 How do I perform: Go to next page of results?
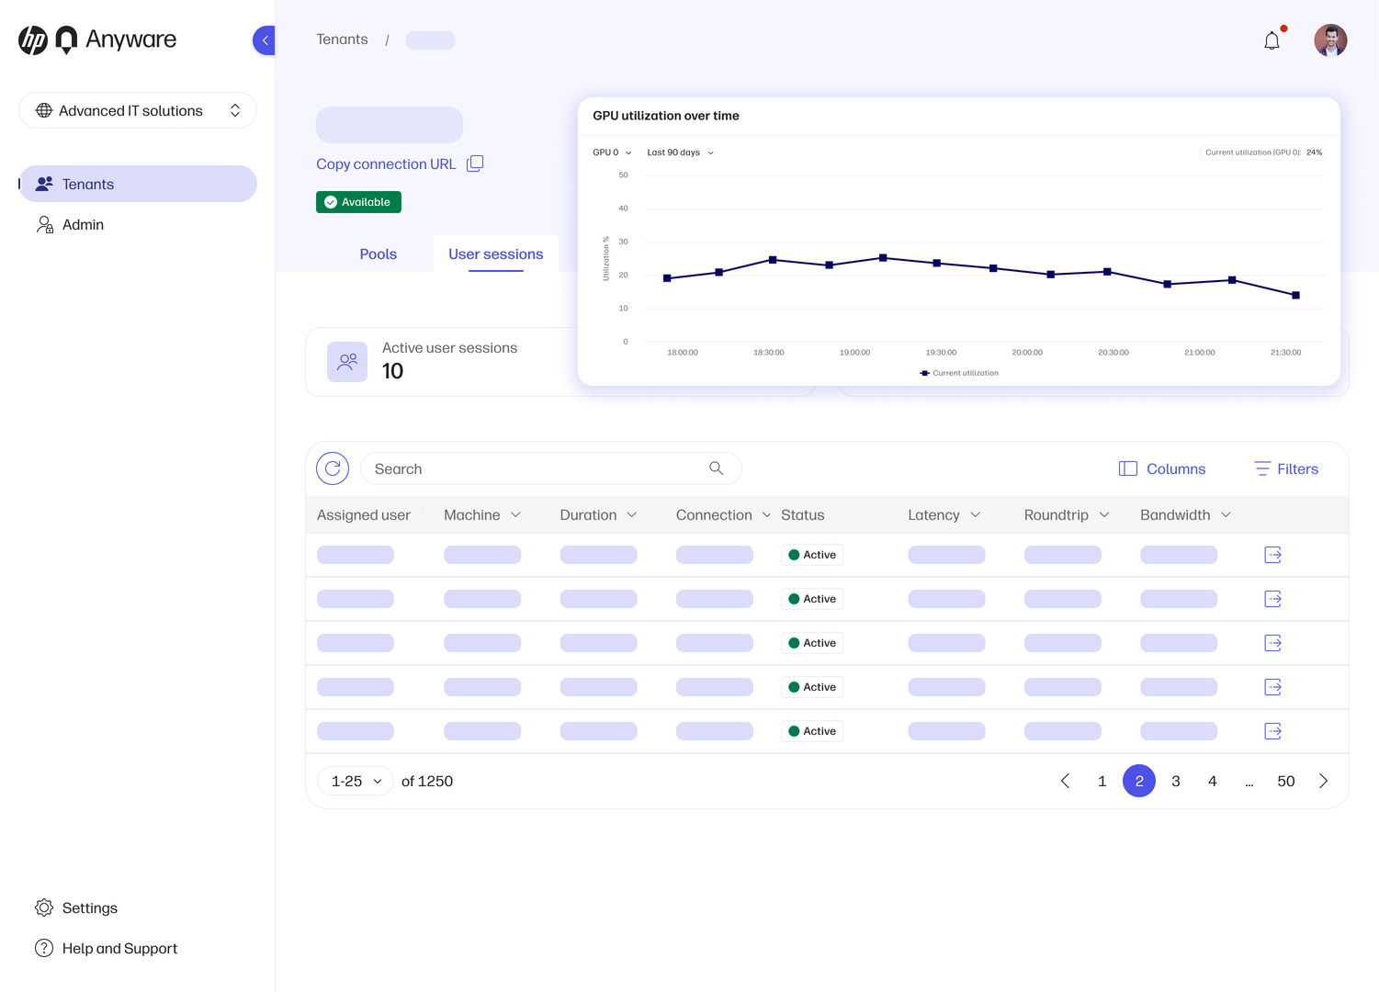pyautogui.click(x=1323, y=781)
